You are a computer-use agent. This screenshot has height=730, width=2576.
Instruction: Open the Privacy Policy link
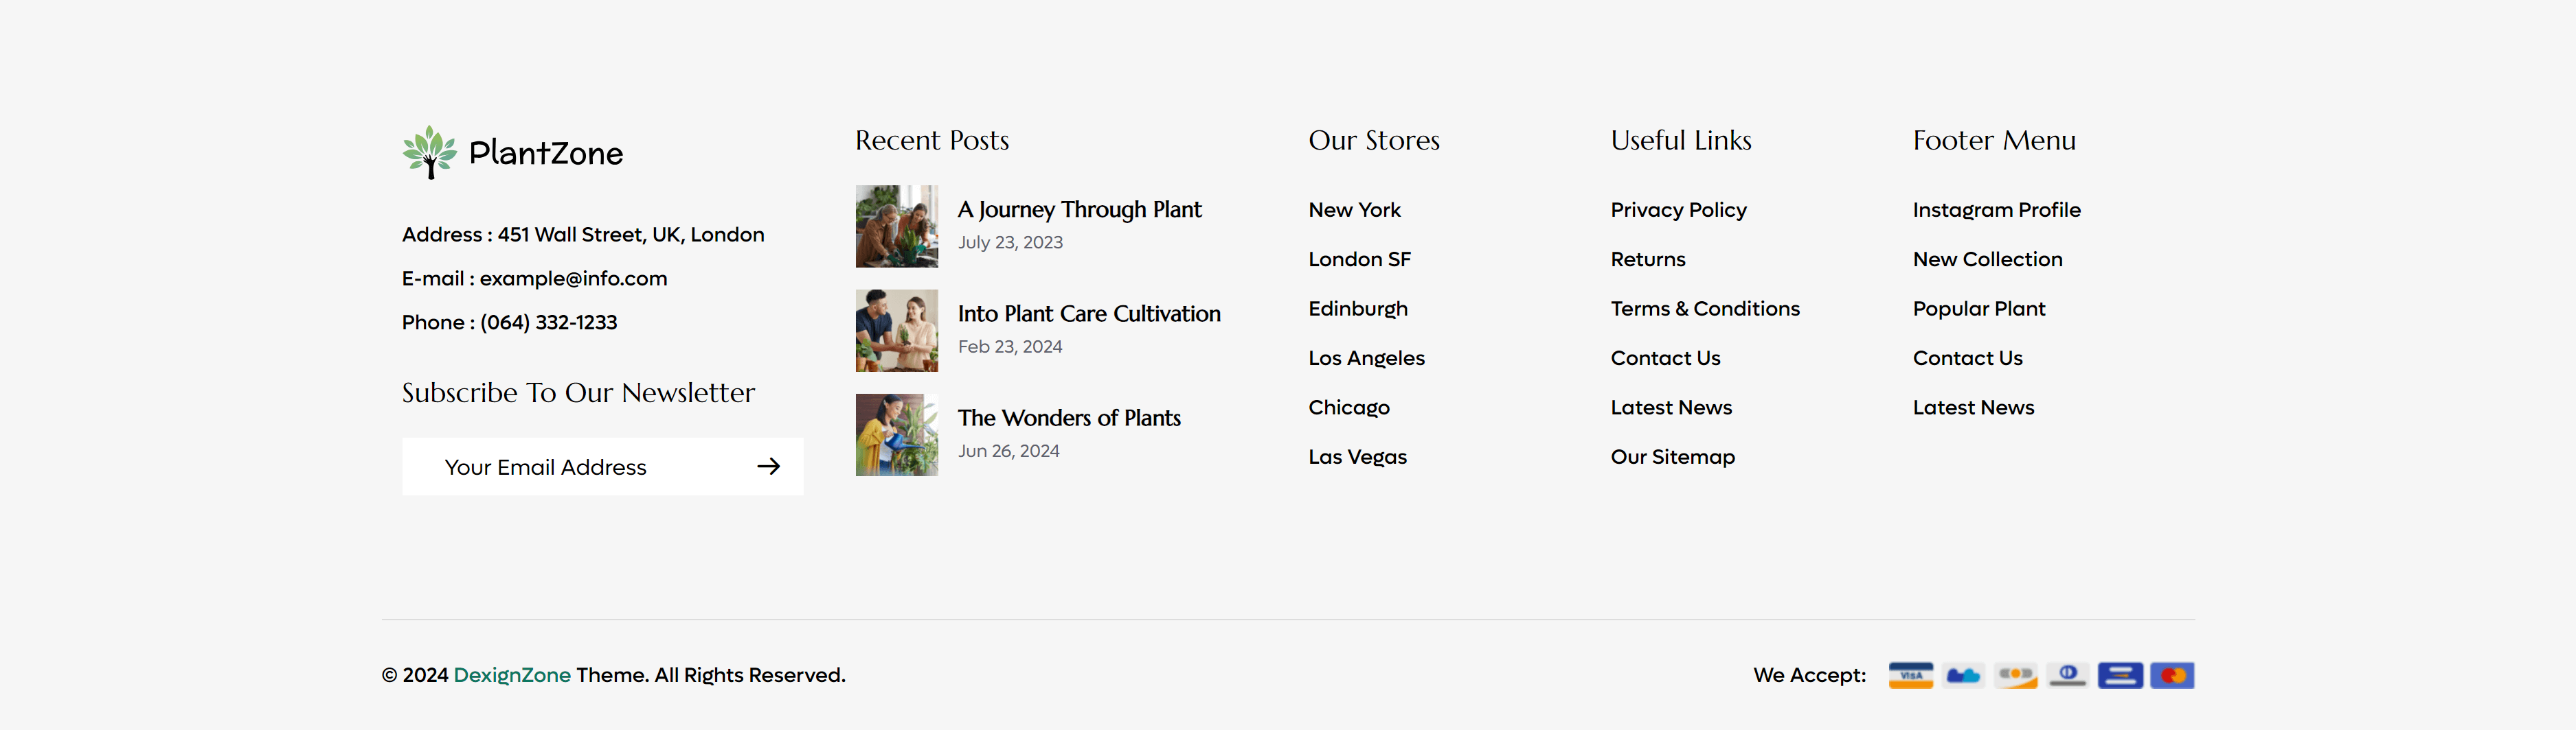[x=1678, y=210]
